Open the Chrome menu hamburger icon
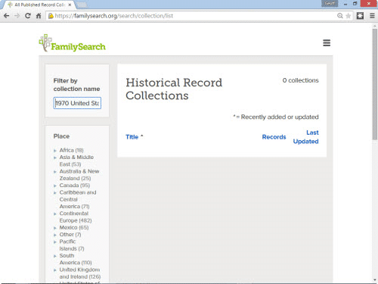 pyautogui.click(x=372, y=16)
